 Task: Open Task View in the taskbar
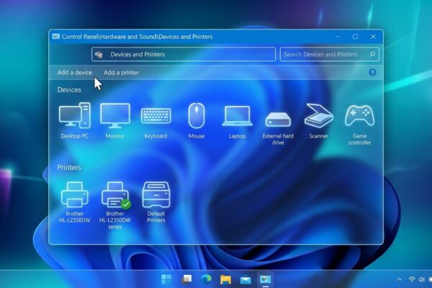coord(186,279)
